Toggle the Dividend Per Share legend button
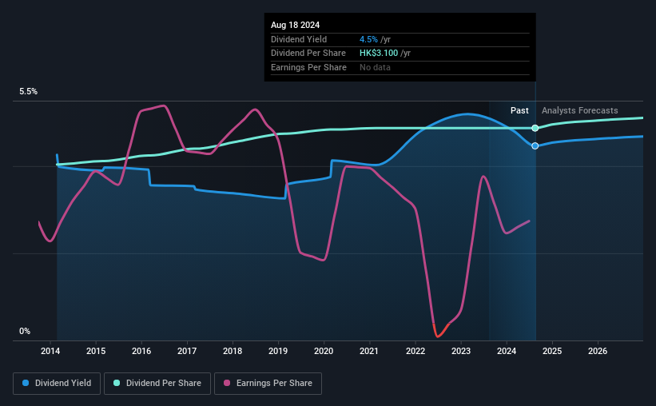This screenshot has width=656, height=406. 157,384
